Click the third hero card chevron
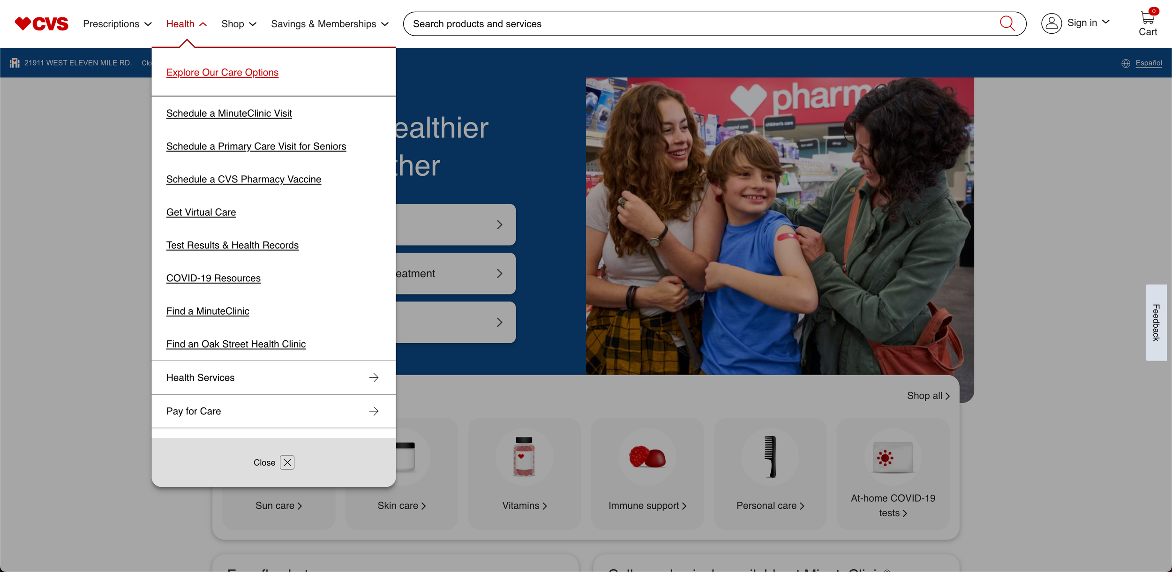 tap(499, 322)
